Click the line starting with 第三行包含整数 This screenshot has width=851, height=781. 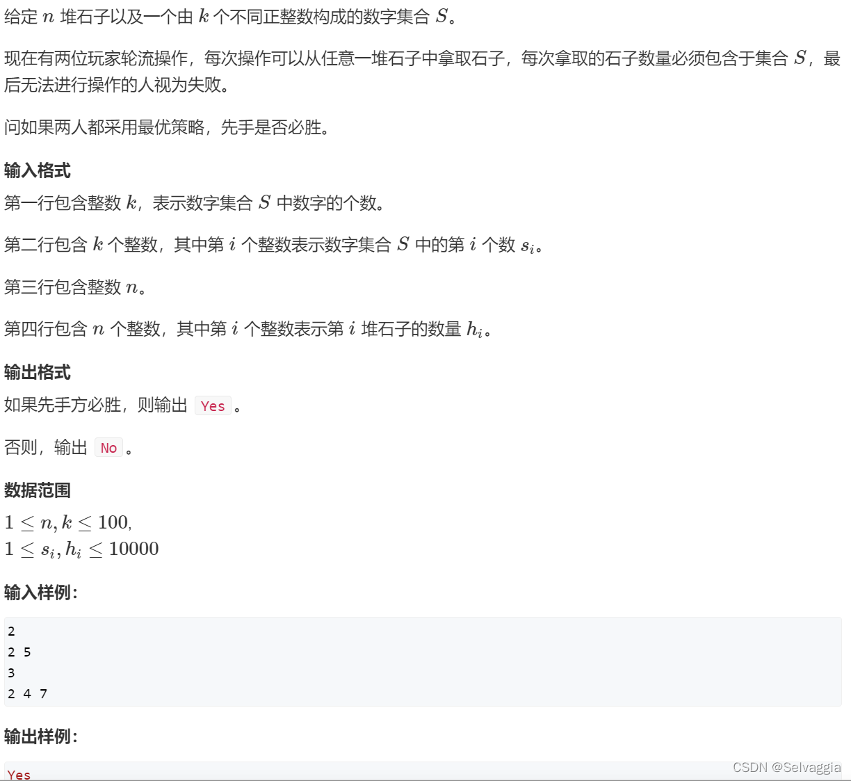pyautogui.click(x=76, y=287)
